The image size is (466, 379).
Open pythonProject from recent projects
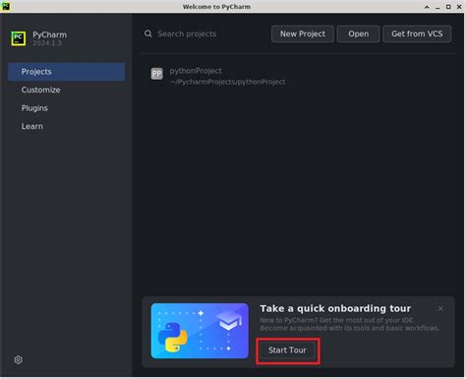tap(298, 76)
